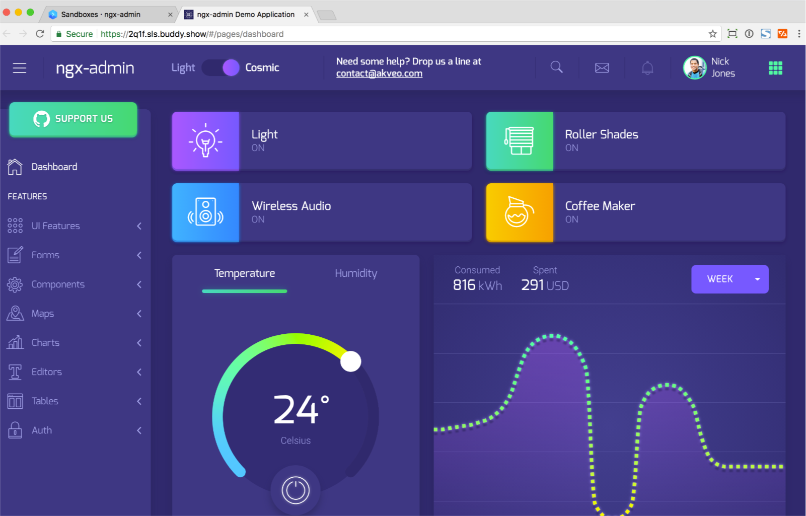Click Nick Jones's avatar picture
Viewport: 806px width, 516px height.
coord(695,67)
